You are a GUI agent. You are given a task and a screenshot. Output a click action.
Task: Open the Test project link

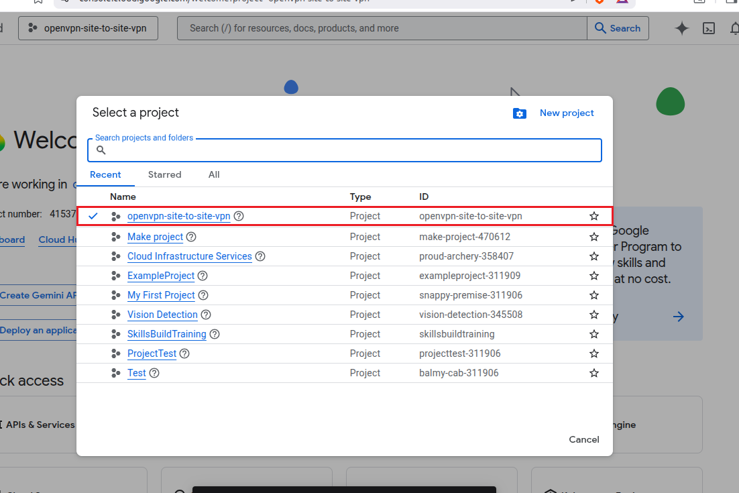137,373
